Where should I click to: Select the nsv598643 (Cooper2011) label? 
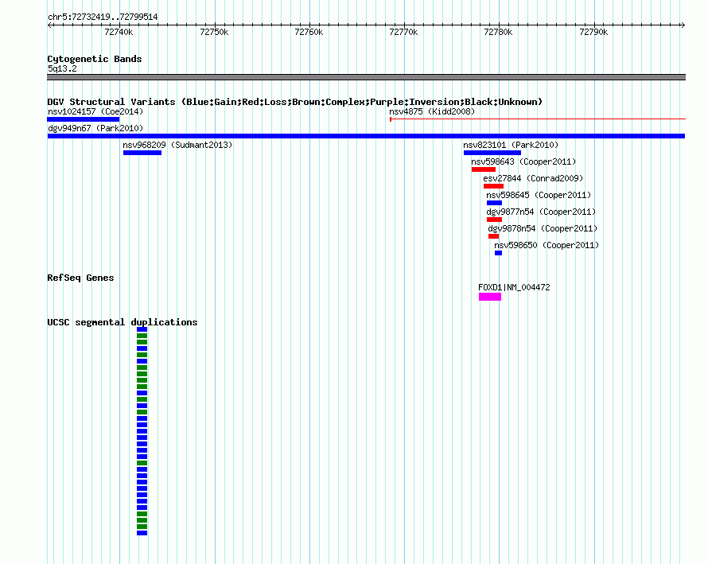click(523, 161)
